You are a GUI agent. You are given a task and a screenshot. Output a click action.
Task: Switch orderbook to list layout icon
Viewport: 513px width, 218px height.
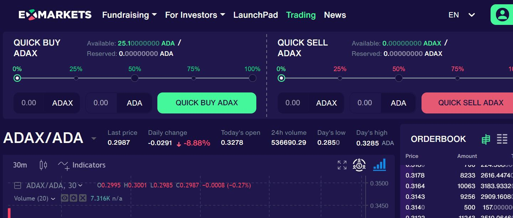[502, 139]
